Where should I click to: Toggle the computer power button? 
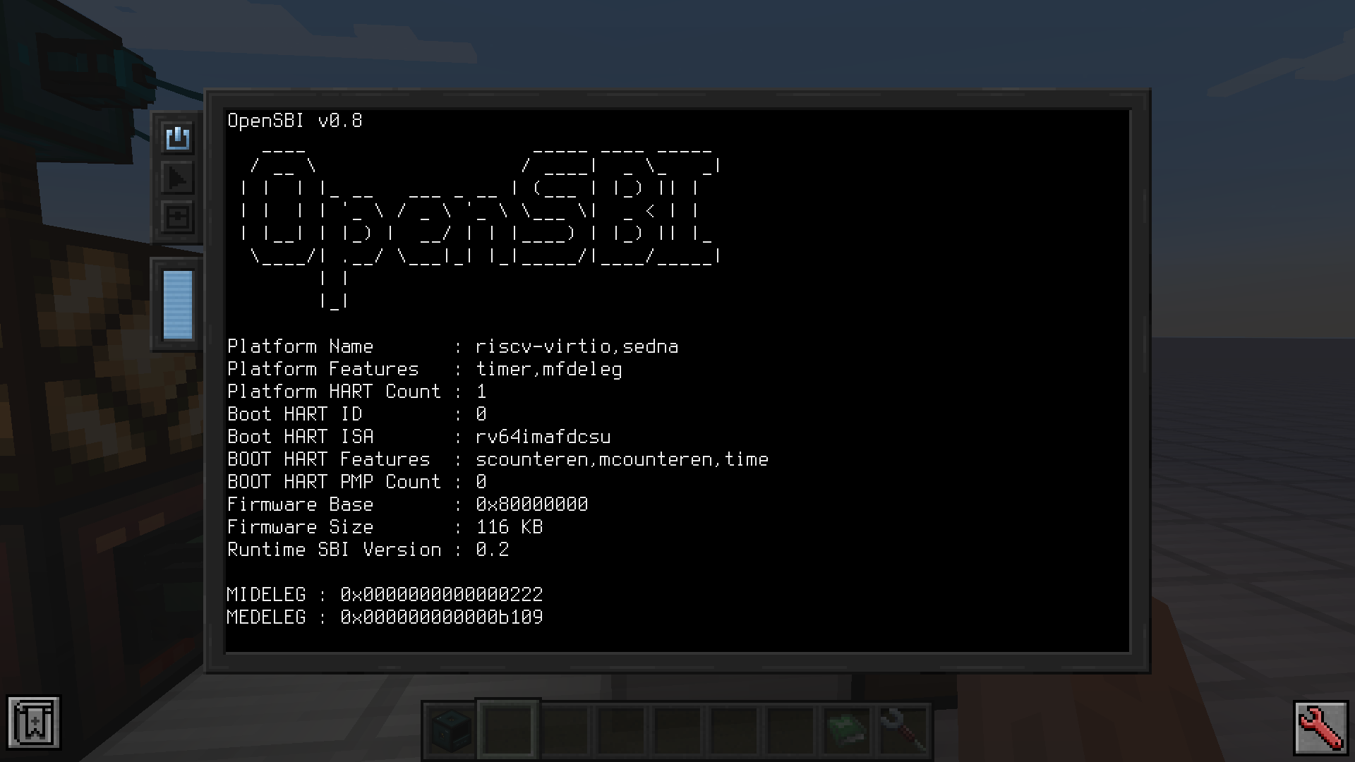tap(177, 138)
